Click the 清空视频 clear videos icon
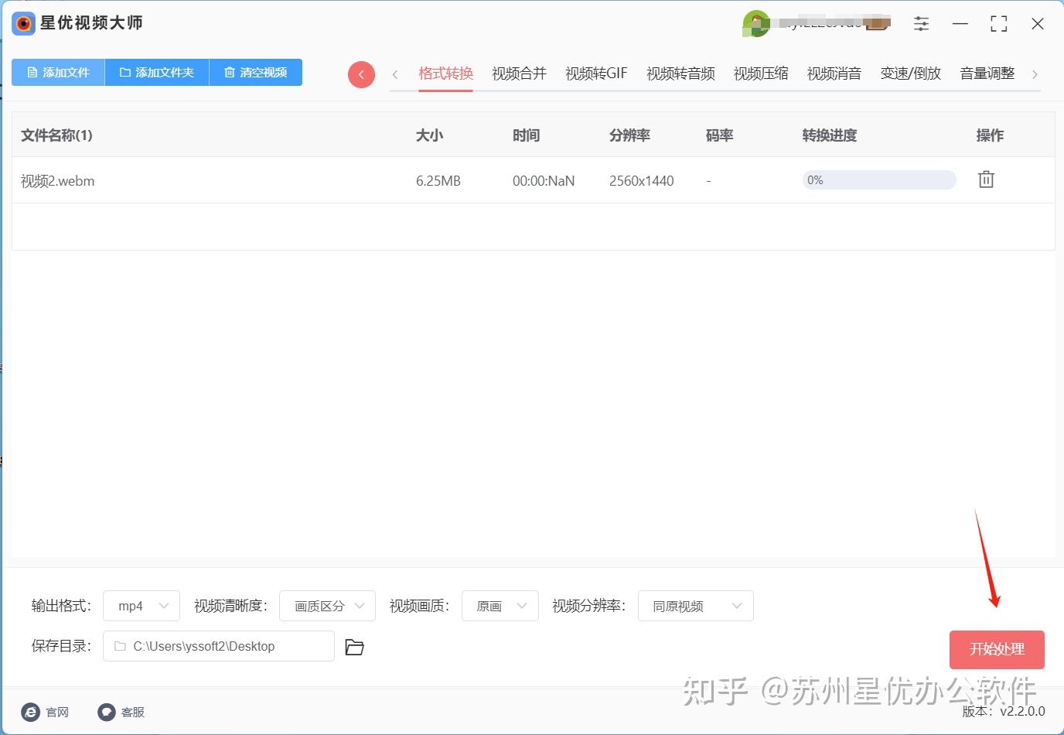Image resolution: width=1064 pixels, height=735 pixels. (x=229, y=71)
